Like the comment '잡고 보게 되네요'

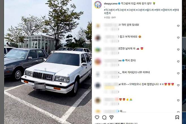coord(178,38)
